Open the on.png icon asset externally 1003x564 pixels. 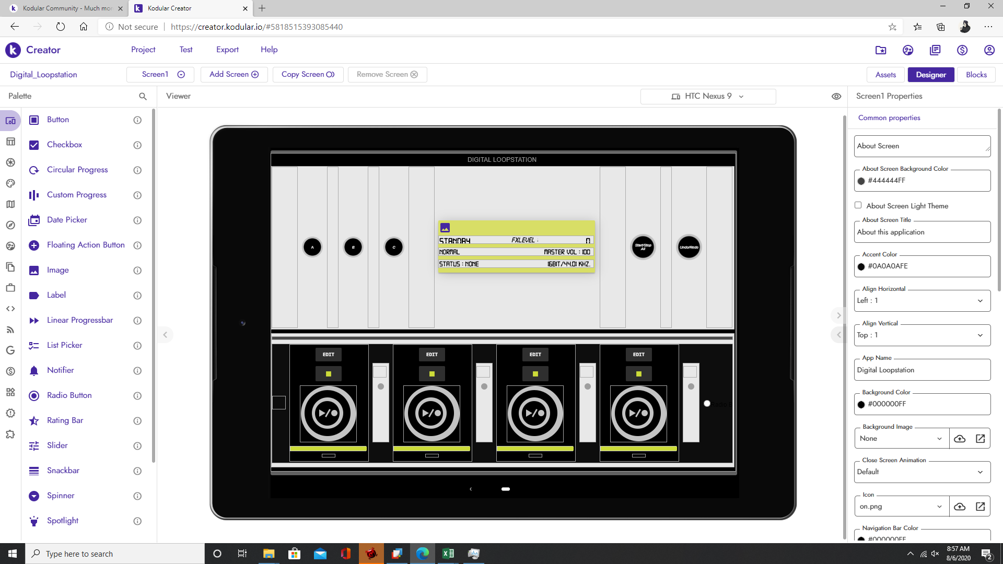[980, 507]
